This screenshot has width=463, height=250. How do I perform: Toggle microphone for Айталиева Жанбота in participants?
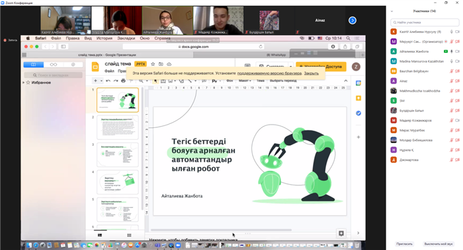click(x=452, y=51)
